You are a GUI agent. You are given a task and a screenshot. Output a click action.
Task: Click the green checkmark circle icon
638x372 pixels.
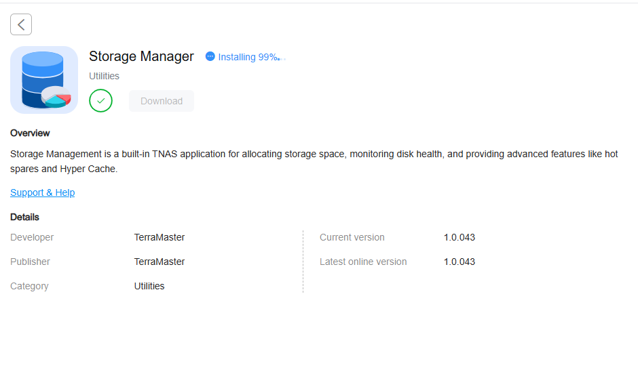[100, 101]
